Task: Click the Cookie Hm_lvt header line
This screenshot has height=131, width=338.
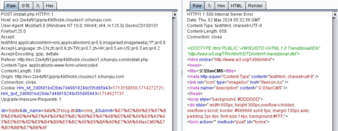Action: pyautogui.click(x=83, y=88)
